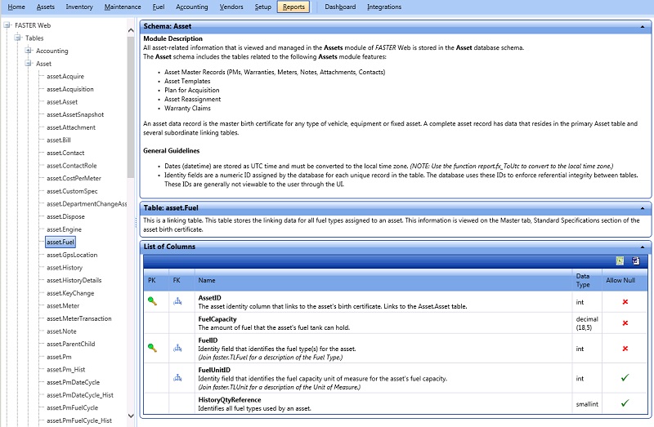Click the green check for HistoryQtyReference Allow Null
Image resolution: width=654 pixels, height=427 pixels.
point(625,403)
